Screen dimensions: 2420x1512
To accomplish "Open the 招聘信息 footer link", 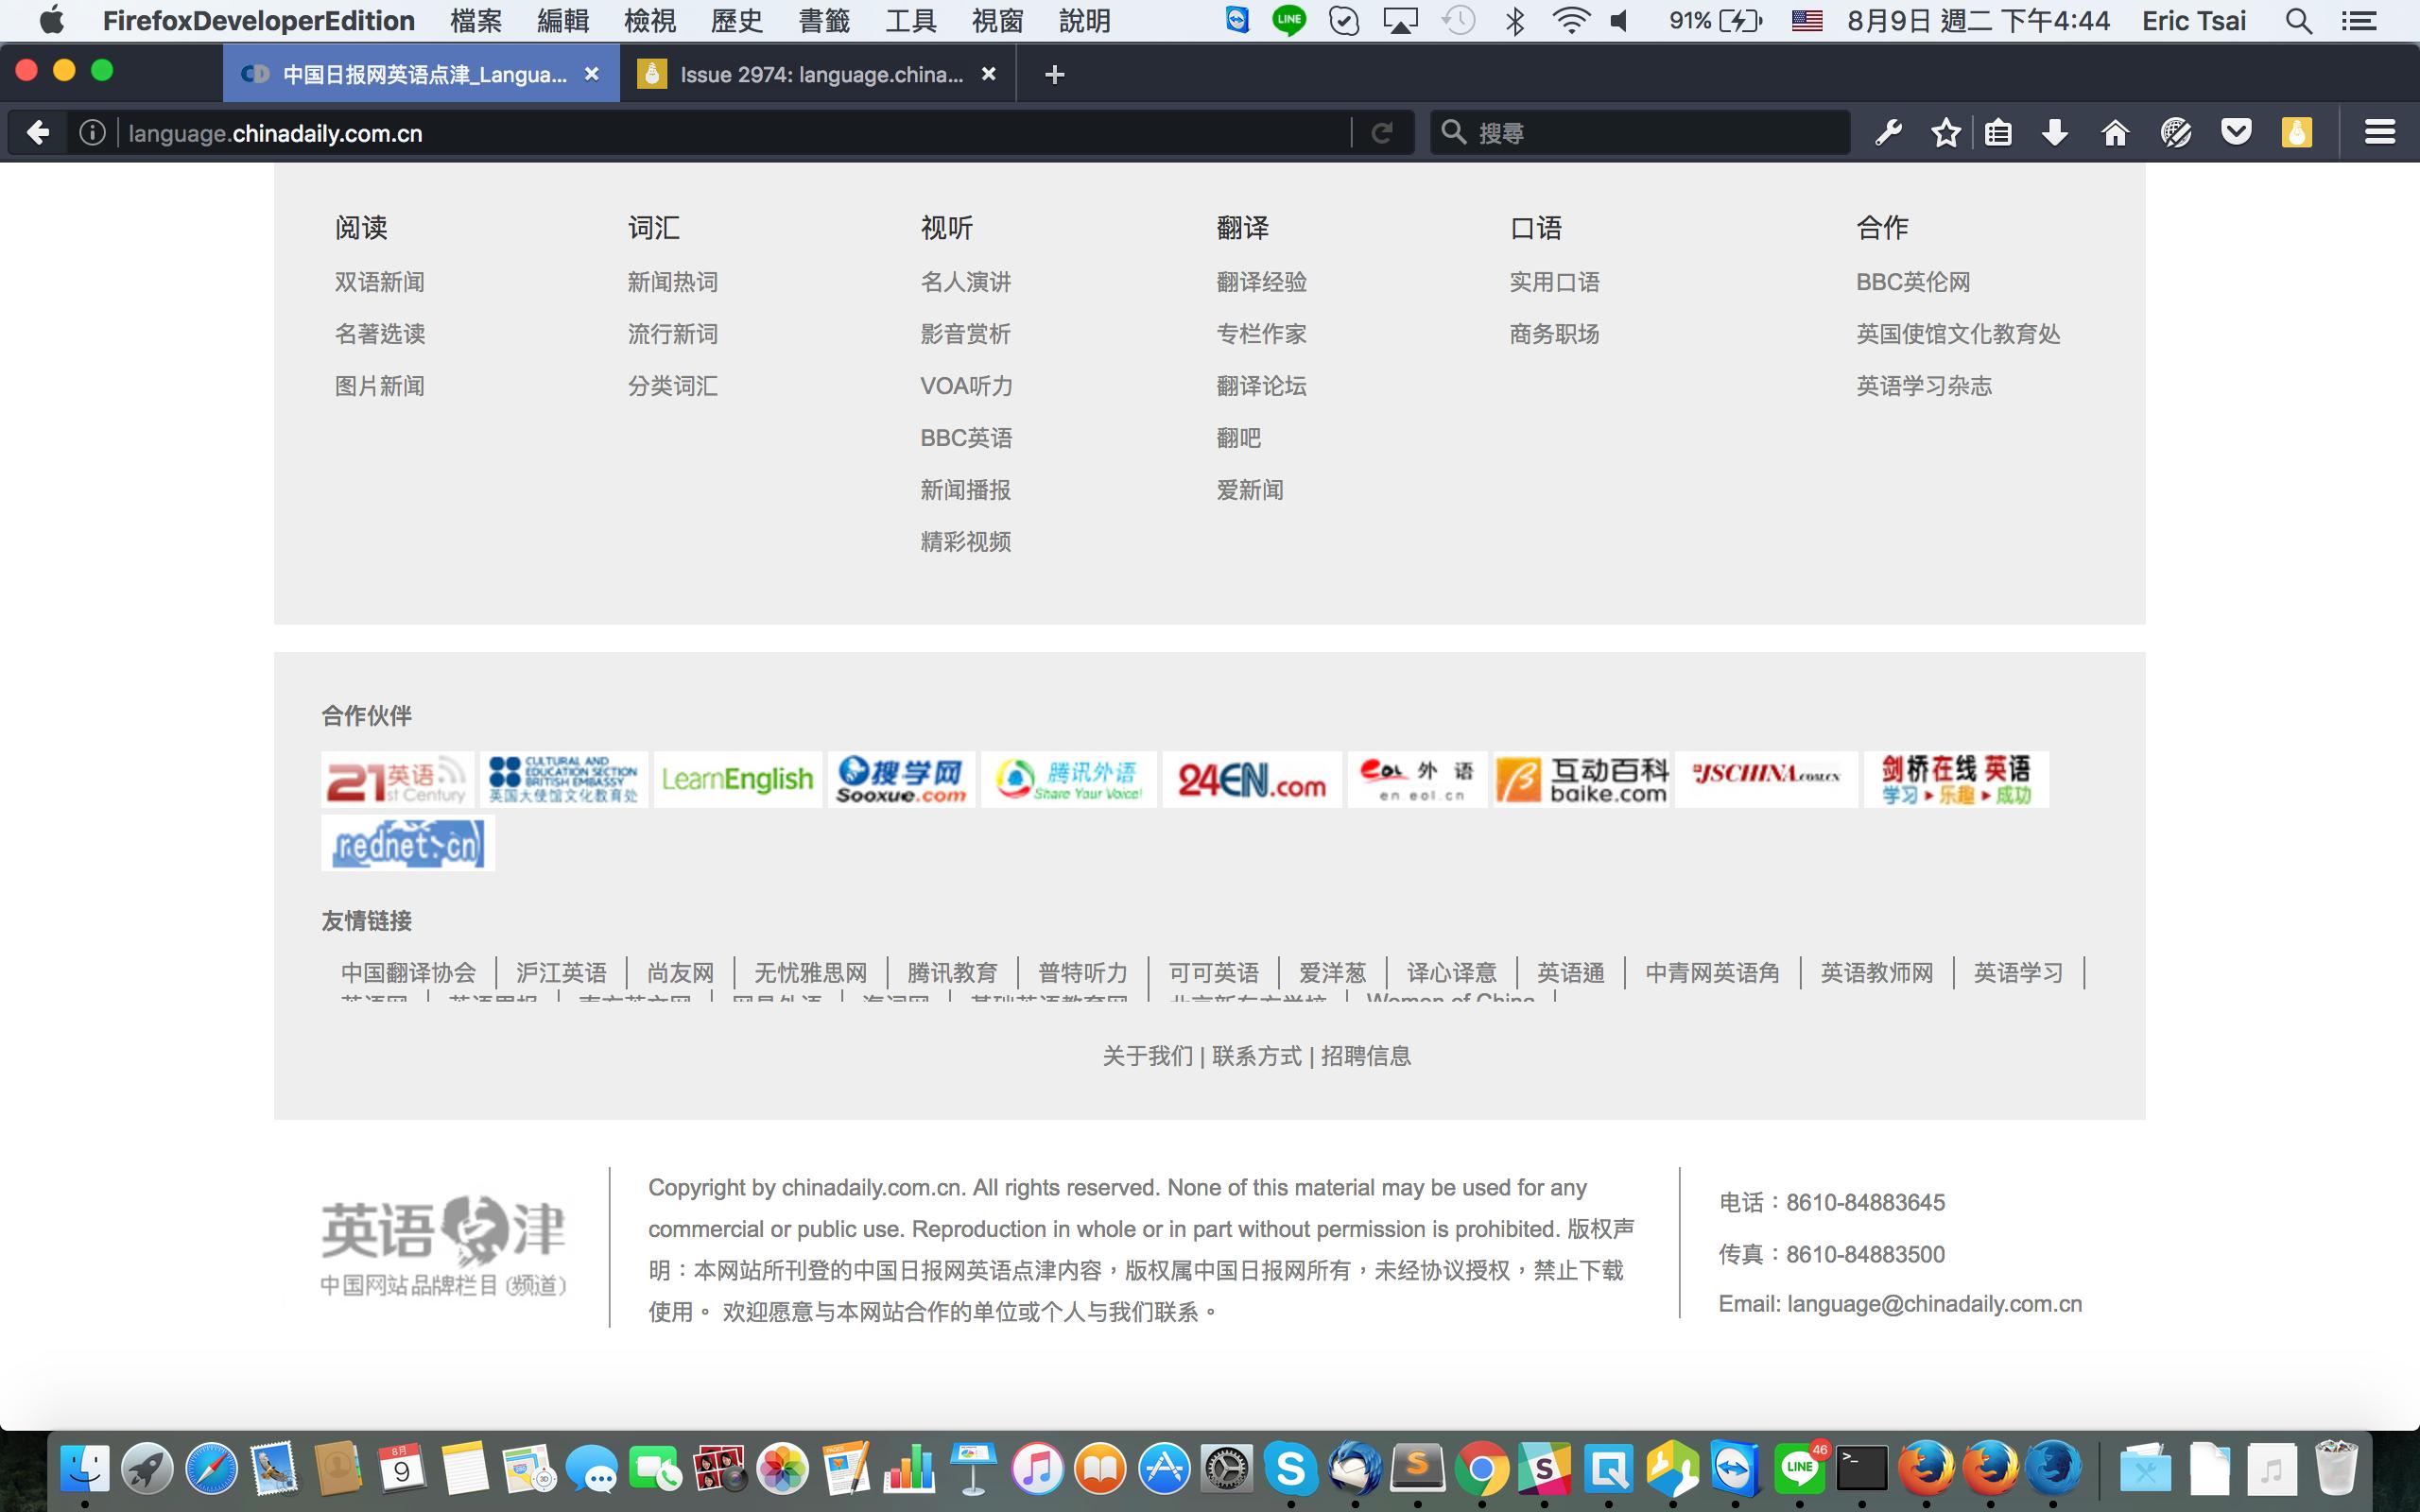I will 1366,1056.
